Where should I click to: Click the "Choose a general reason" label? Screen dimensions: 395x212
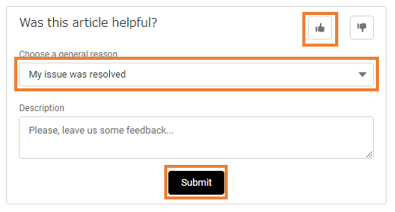point(68,54)
